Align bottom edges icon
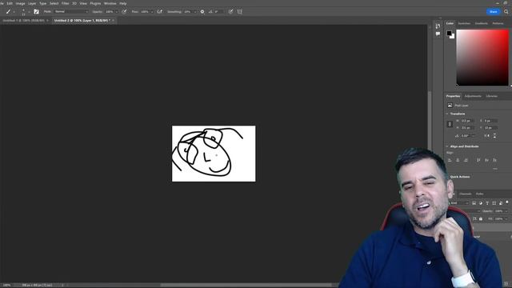 pos(495,160)
